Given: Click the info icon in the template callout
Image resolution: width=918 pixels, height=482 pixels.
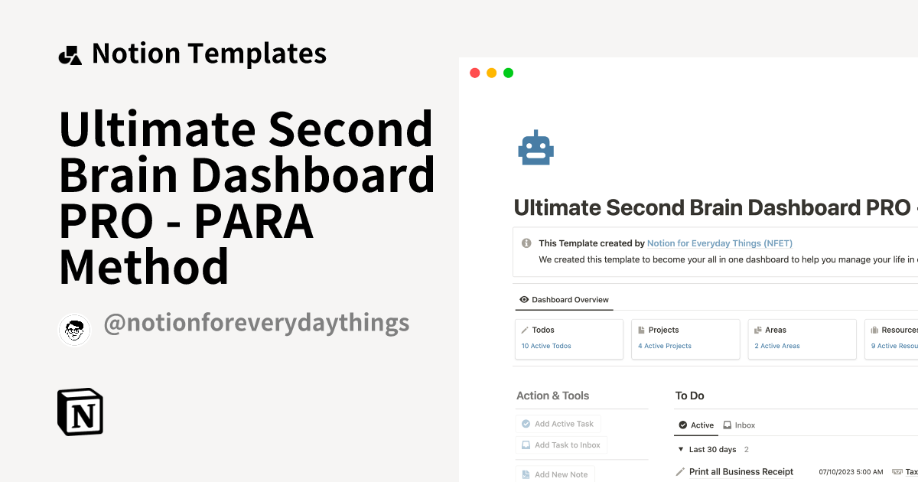Looking at the screenshot, I should [x=526, y=243].
